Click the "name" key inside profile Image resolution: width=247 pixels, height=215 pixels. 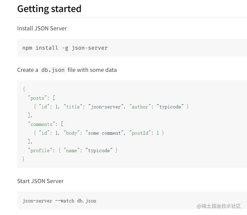[71, 151]
